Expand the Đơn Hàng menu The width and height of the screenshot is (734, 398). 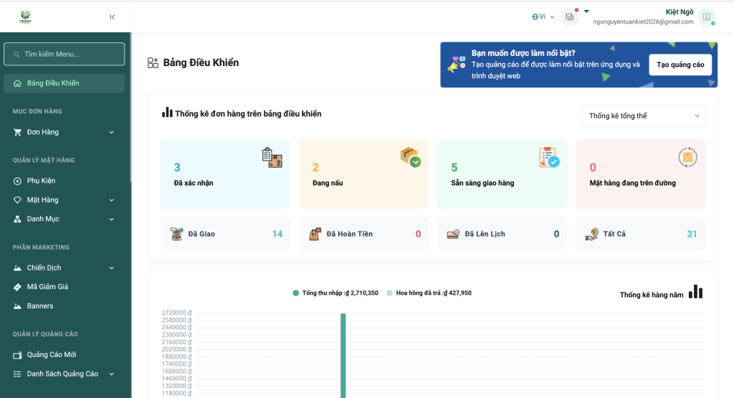pyautogui.click(x=64, y=132)
